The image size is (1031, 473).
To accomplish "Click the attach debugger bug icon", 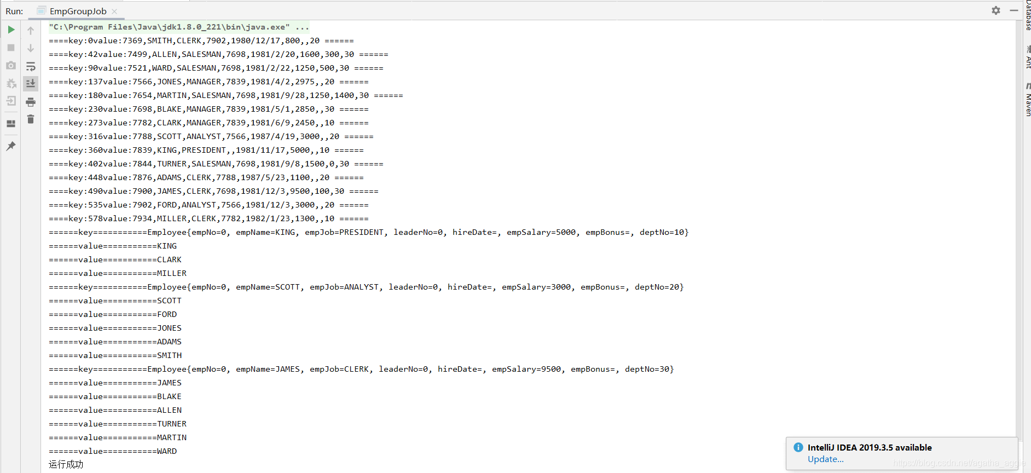I will 11,83.
